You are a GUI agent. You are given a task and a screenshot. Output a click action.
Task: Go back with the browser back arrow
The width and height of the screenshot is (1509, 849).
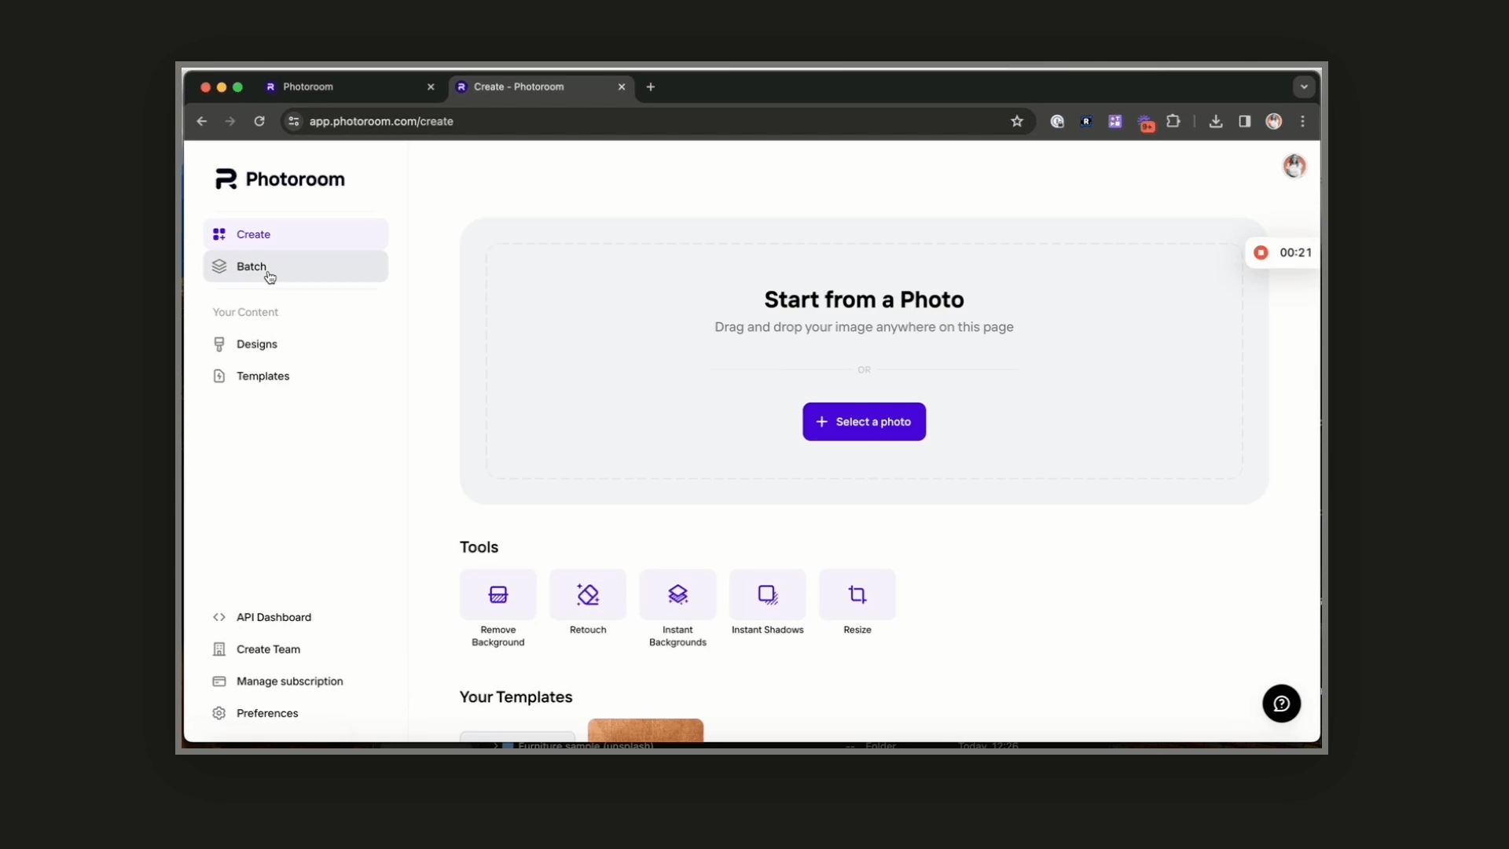202,121
